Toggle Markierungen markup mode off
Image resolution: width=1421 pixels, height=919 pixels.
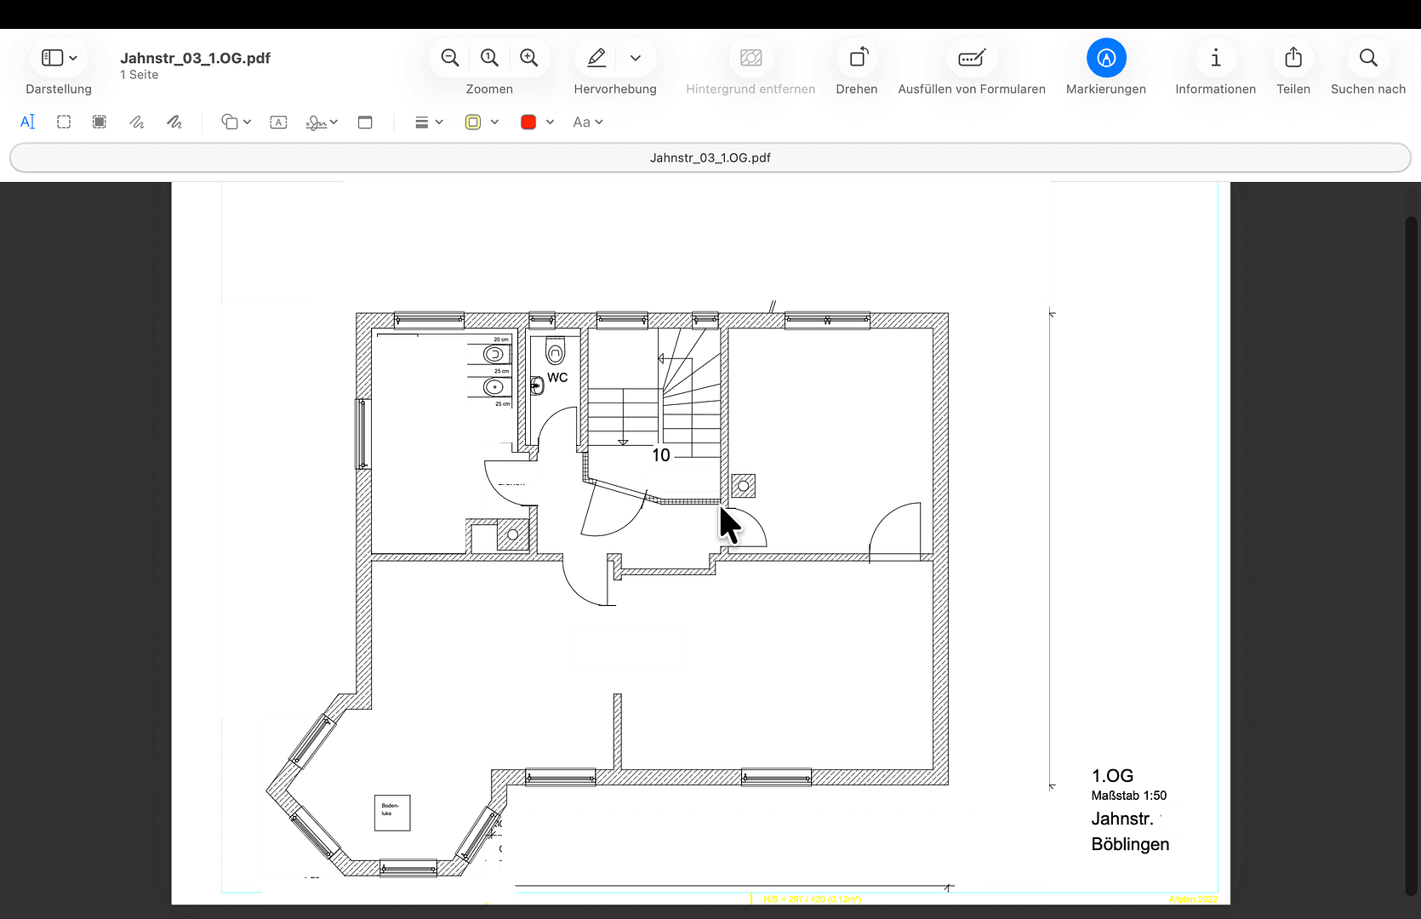point(1105,58)
